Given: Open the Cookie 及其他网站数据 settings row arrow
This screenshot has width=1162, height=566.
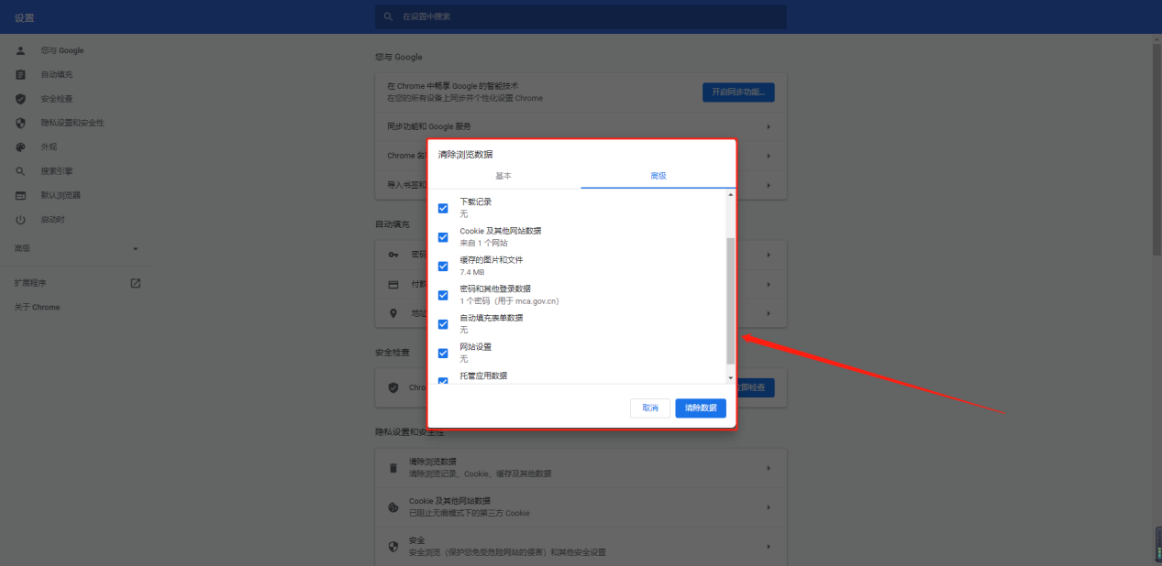Looking at the screenshot, I should (x=769, y=506).
